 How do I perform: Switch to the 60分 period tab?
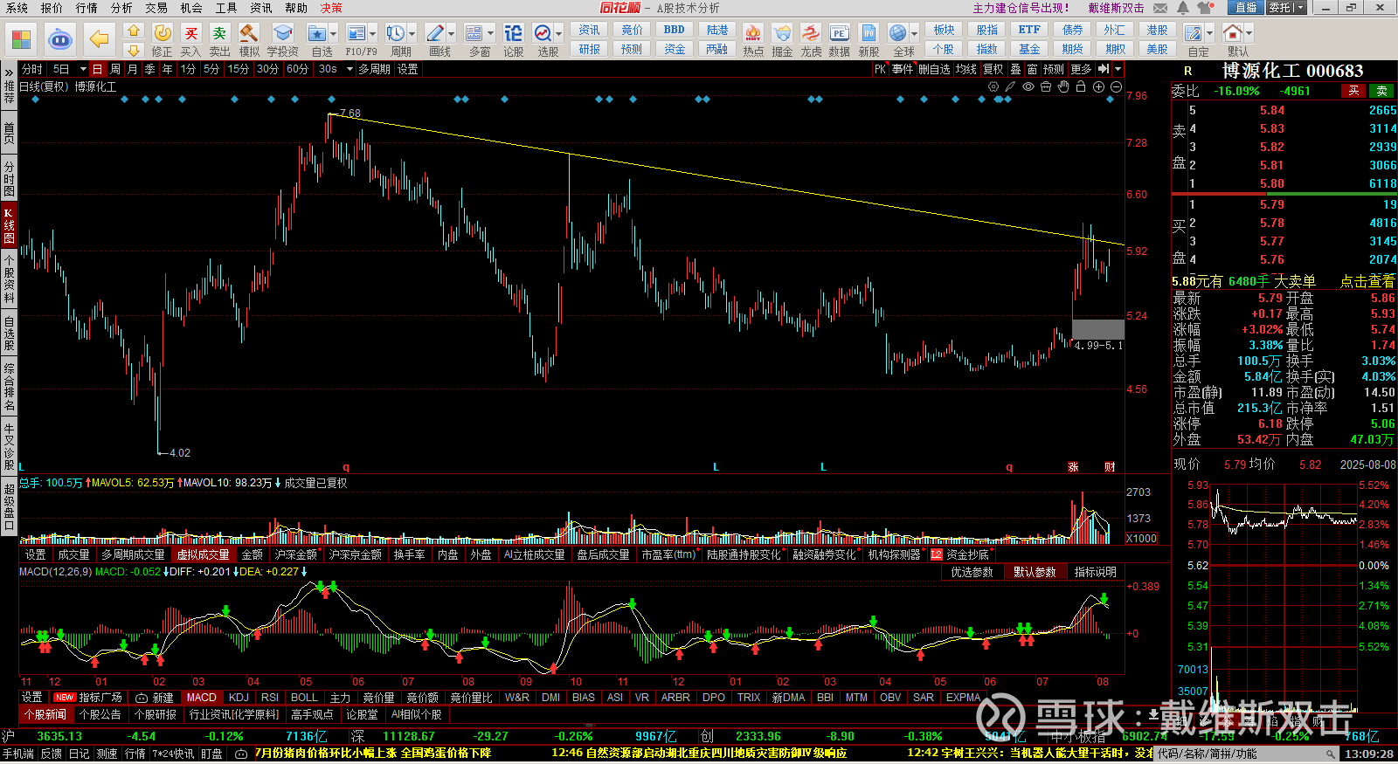pyautogui.click(x=297, y=69)
